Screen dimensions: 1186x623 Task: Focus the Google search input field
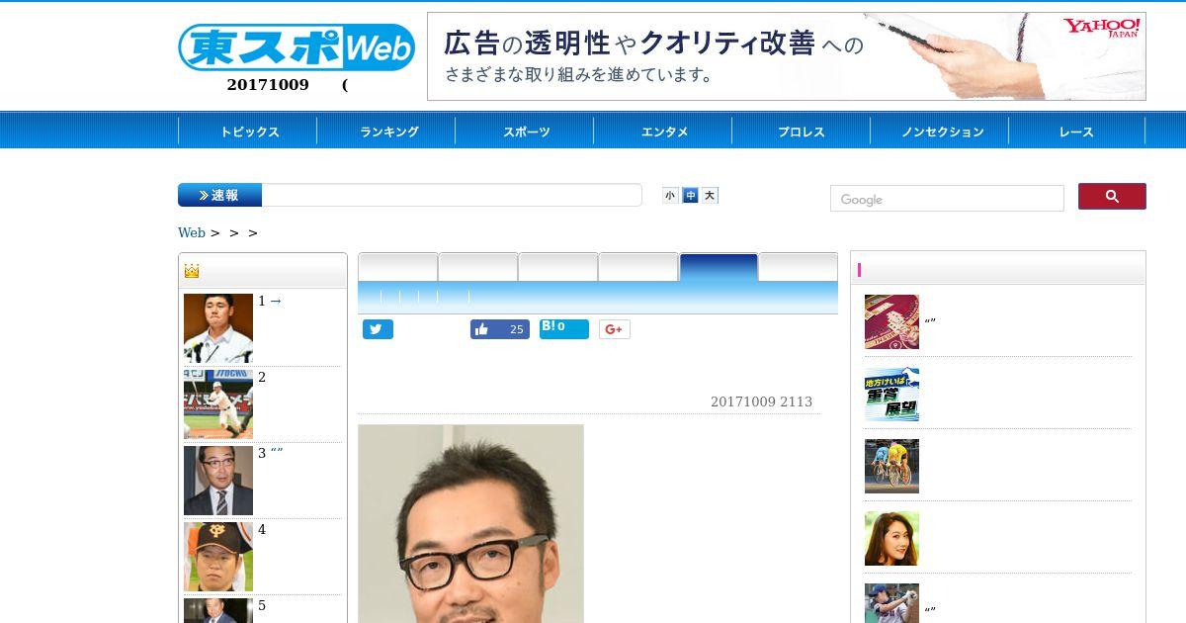coord(947,199)
